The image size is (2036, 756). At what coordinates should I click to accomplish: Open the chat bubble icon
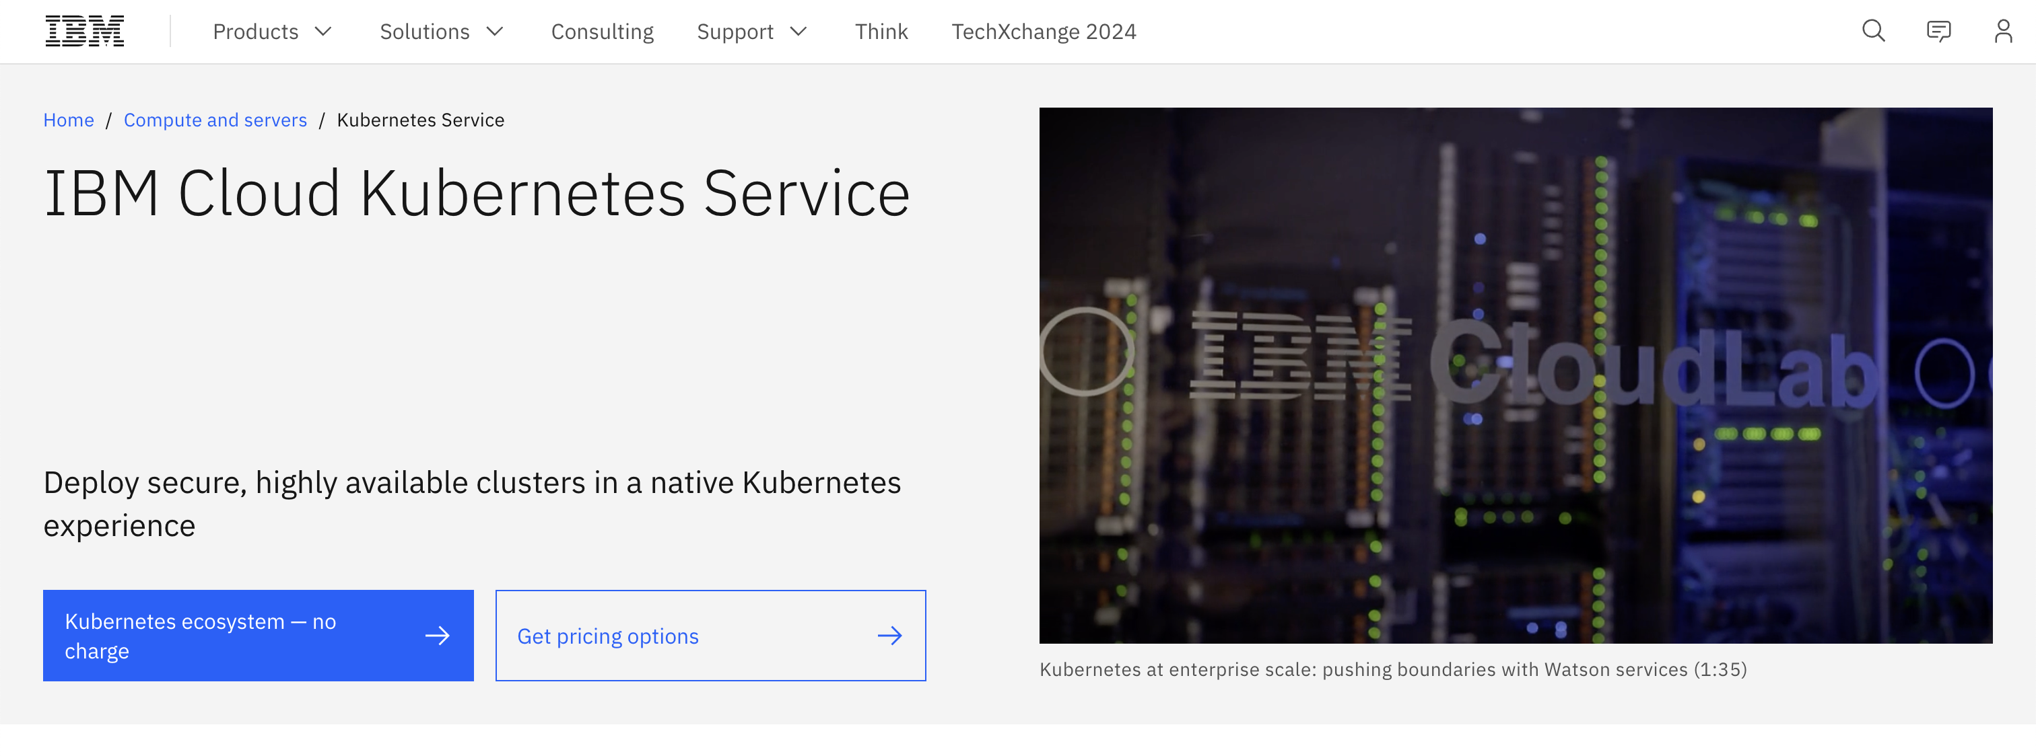tap(1938, 32)
